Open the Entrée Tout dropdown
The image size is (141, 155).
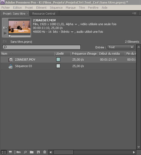point(121,47)
